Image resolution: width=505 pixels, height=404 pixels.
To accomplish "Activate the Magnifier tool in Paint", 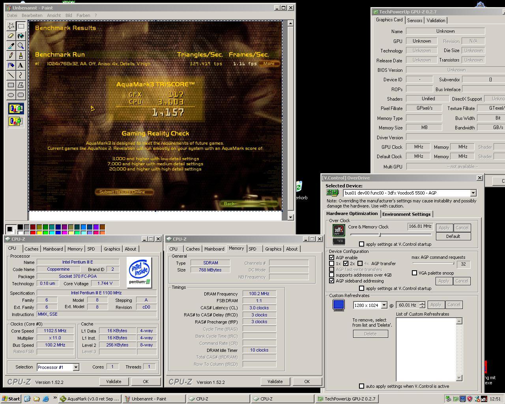I will [x=21, y=46].
